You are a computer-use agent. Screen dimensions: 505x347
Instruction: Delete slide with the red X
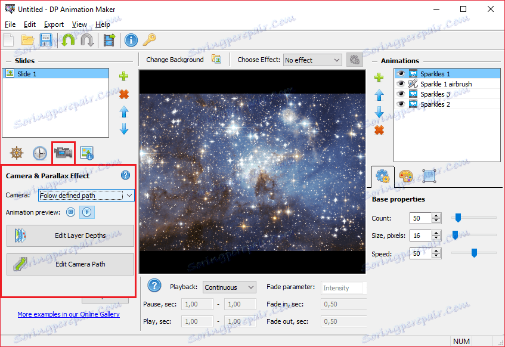[x=123, y=94]
